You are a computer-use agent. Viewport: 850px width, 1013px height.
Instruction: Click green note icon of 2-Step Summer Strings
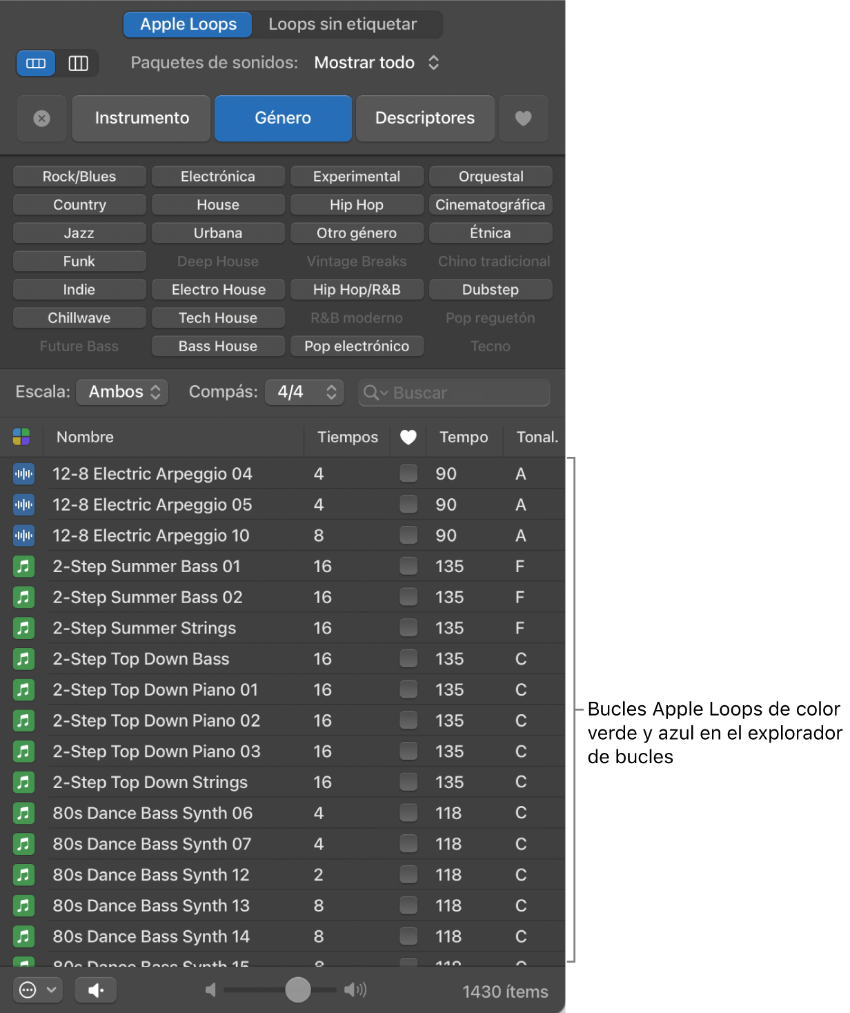tap(24, 628)
